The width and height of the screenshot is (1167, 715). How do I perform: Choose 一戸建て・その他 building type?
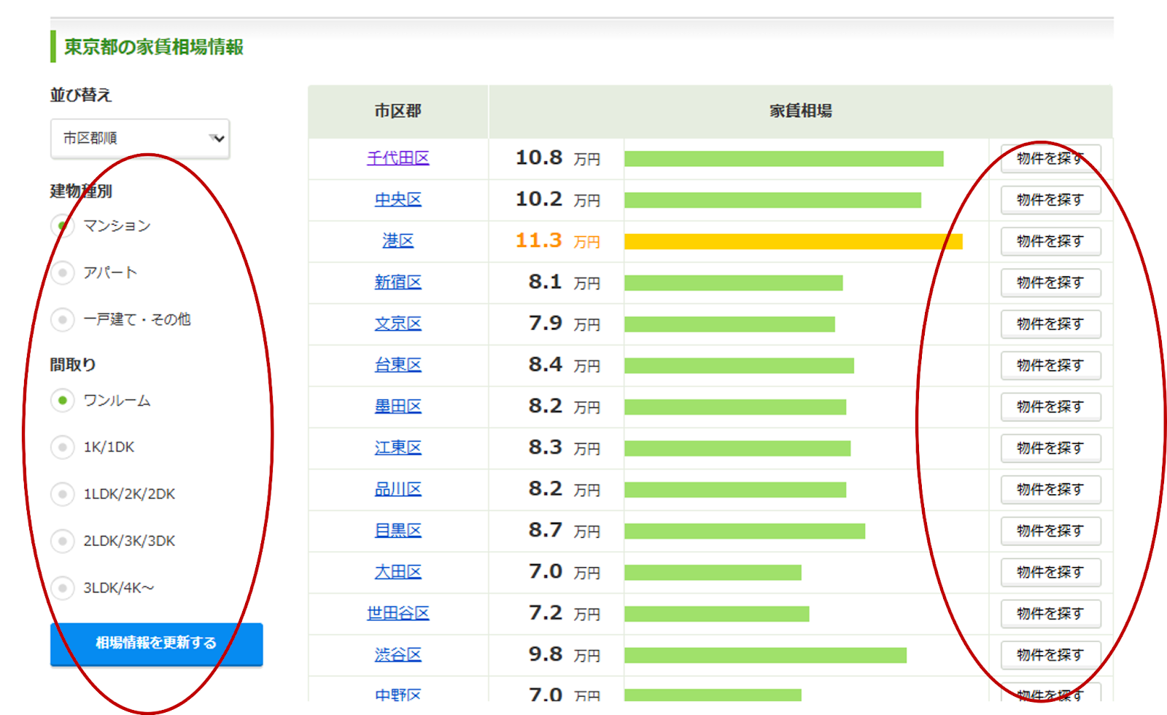coord(63,319)
